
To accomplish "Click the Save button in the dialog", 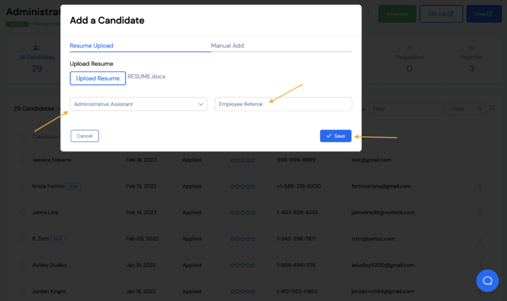I will [x=335, y=136].
